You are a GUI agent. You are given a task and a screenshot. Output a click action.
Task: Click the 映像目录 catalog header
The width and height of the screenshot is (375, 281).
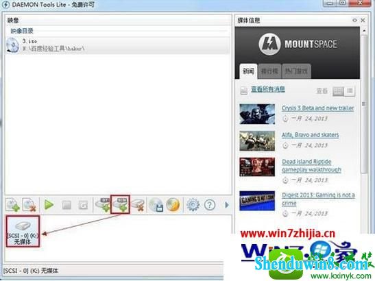22,31
